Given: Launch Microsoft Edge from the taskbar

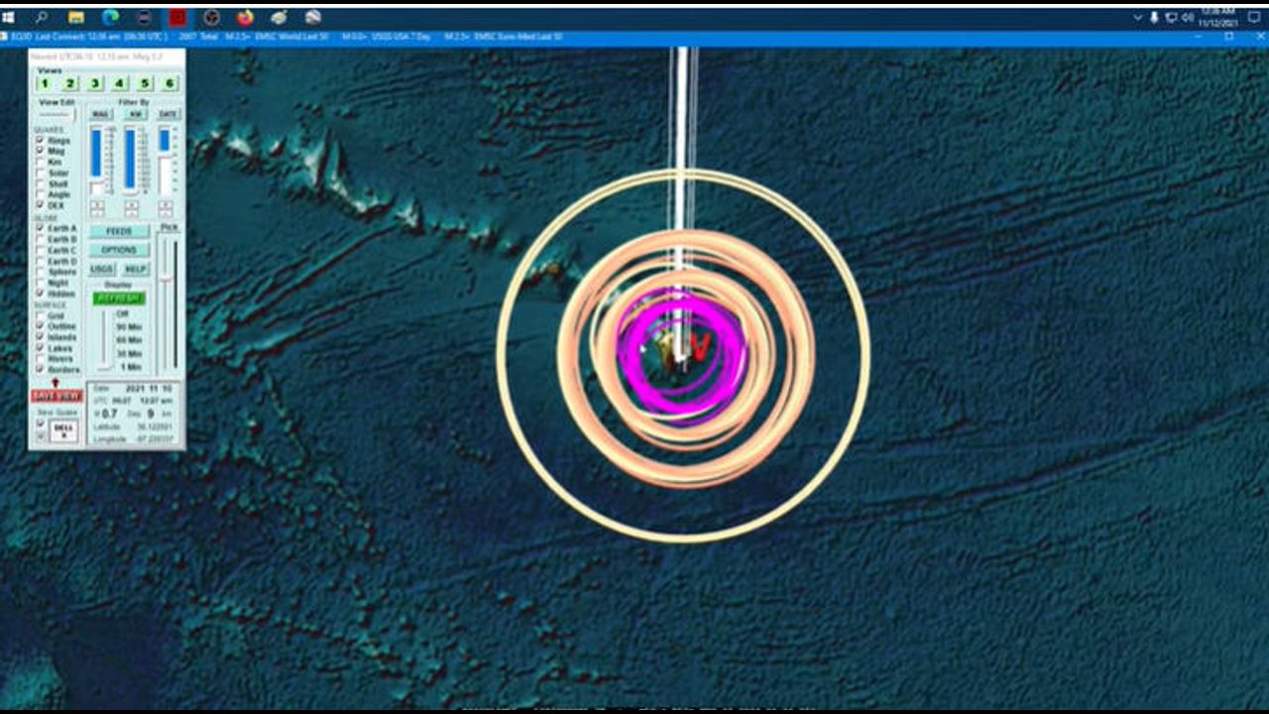Looking at the screenshot, I should pyautogui.click(x=110, y=17).
